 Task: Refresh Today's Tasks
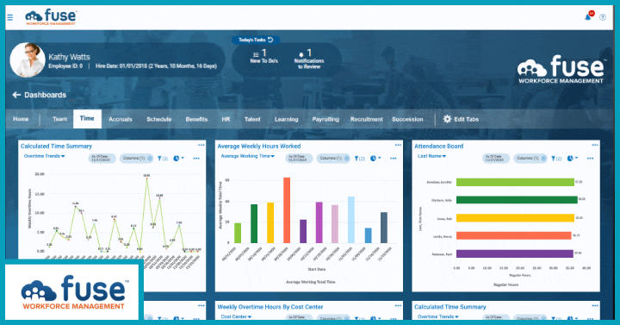[270, 40]
